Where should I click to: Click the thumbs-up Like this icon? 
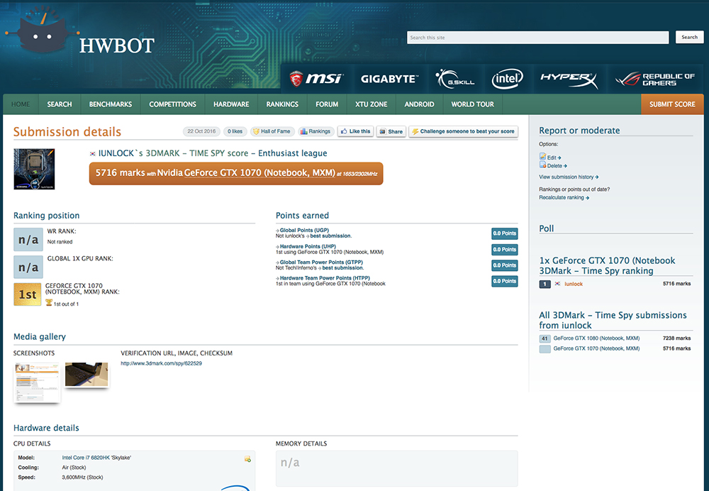(x=344, y=131)
